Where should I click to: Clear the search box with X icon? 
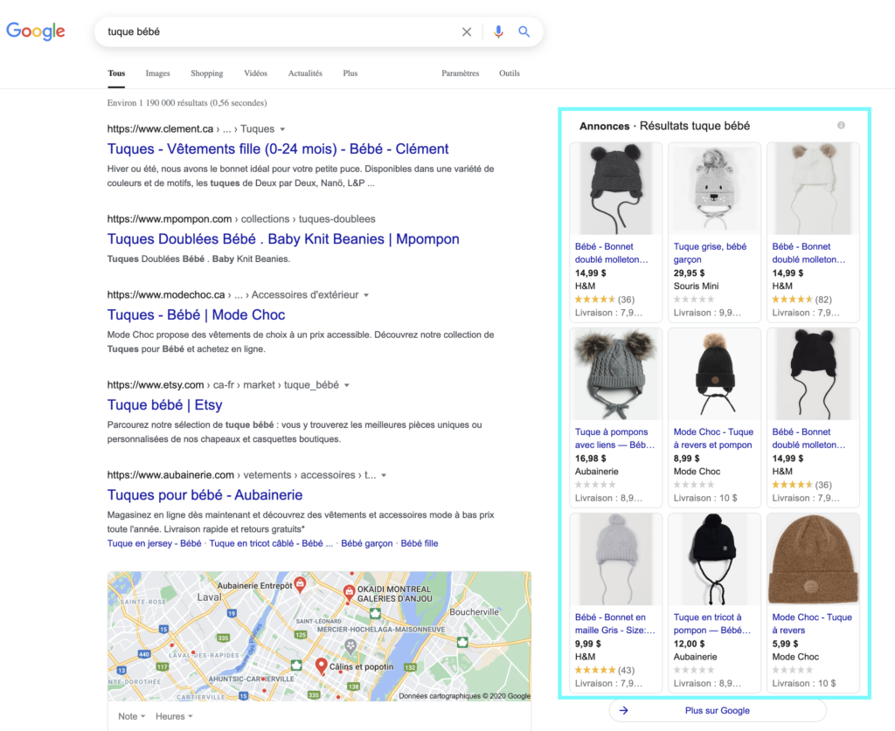point(467,32)
